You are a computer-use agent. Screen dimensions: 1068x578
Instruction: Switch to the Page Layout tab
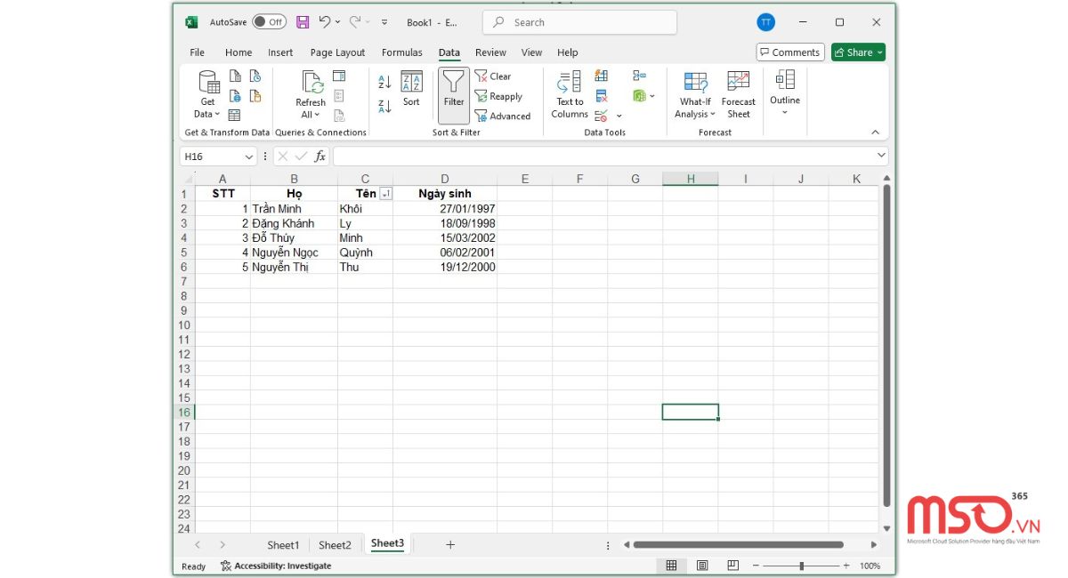(337, 52)
